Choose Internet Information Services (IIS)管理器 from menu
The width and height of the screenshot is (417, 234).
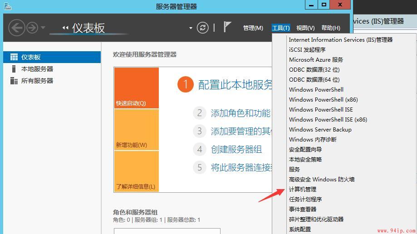(x=341, y=40)
